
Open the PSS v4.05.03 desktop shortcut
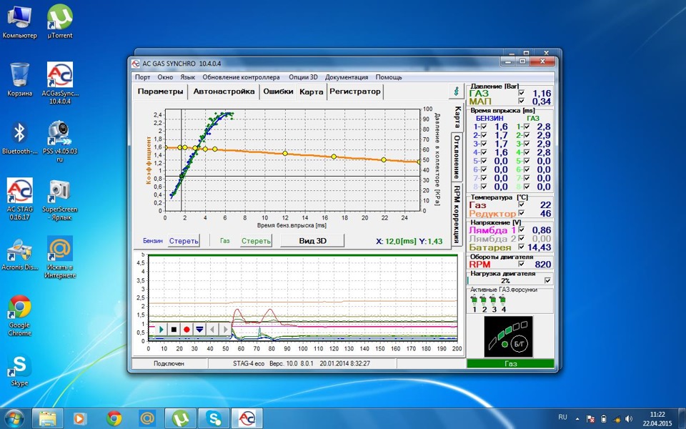(60, 142)
